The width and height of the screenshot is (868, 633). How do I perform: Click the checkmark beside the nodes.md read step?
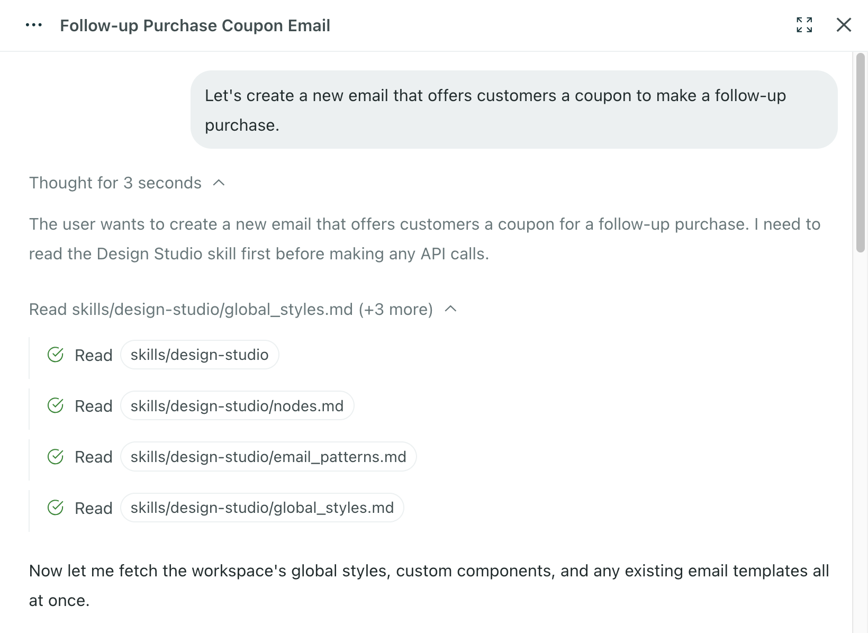tap(56, 406)
